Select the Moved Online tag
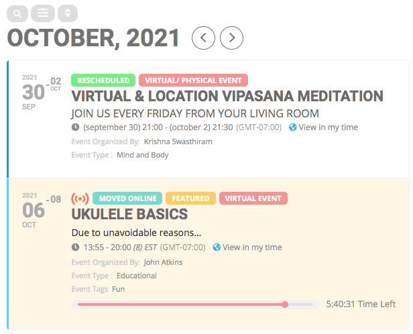 127,199
